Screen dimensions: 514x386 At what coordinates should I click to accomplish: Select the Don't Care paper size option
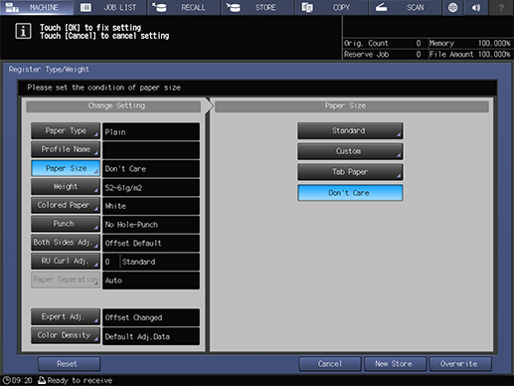pyautogui.click(x=350, y=193)
